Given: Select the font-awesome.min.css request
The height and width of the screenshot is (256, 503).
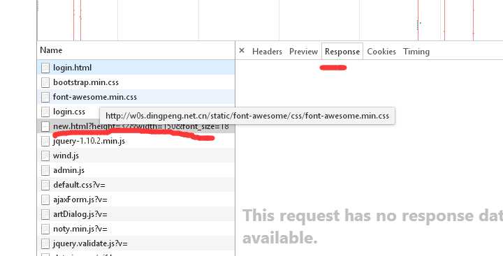Looking at the screenshot, I should [x=136, y=97].
